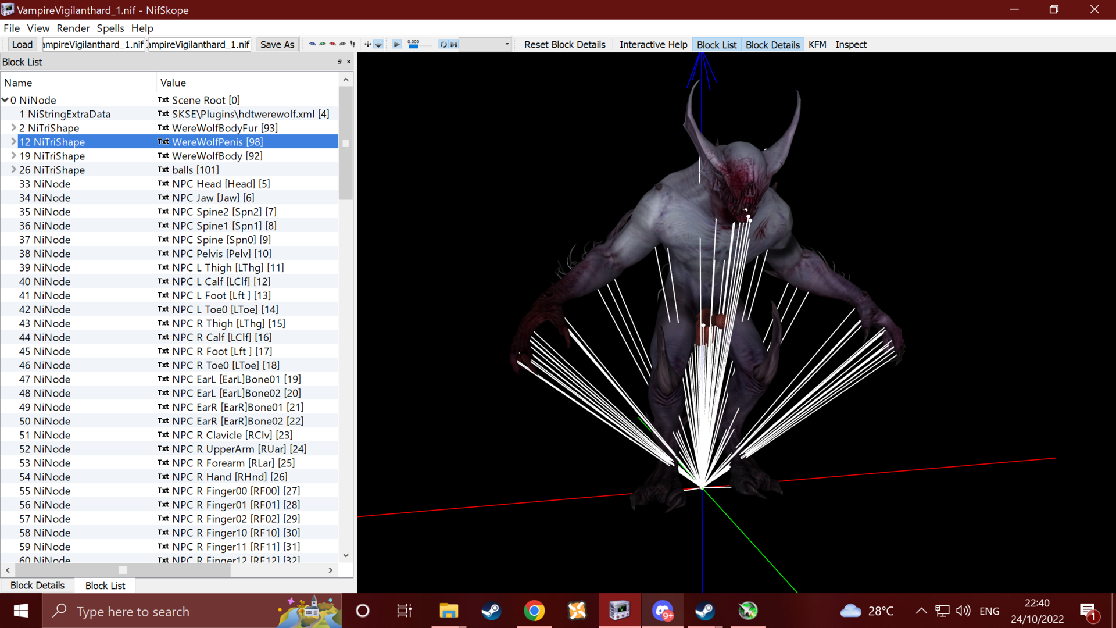The image size is (1116, 628).
Task: Toggle perspective view icon in toolbar
Action: 378,44
